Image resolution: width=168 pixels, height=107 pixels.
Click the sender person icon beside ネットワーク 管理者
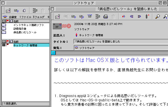click(x=76, y=35)
